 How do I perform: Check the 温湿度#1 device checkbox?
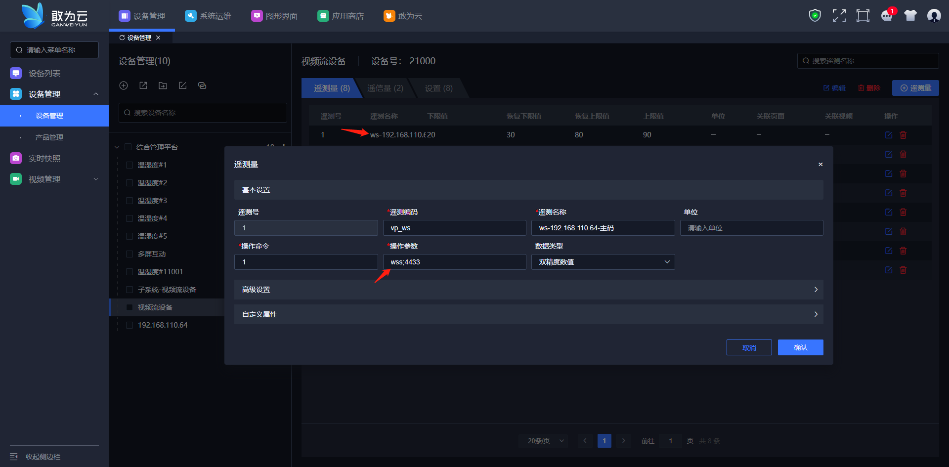click(x=129, y=165)
